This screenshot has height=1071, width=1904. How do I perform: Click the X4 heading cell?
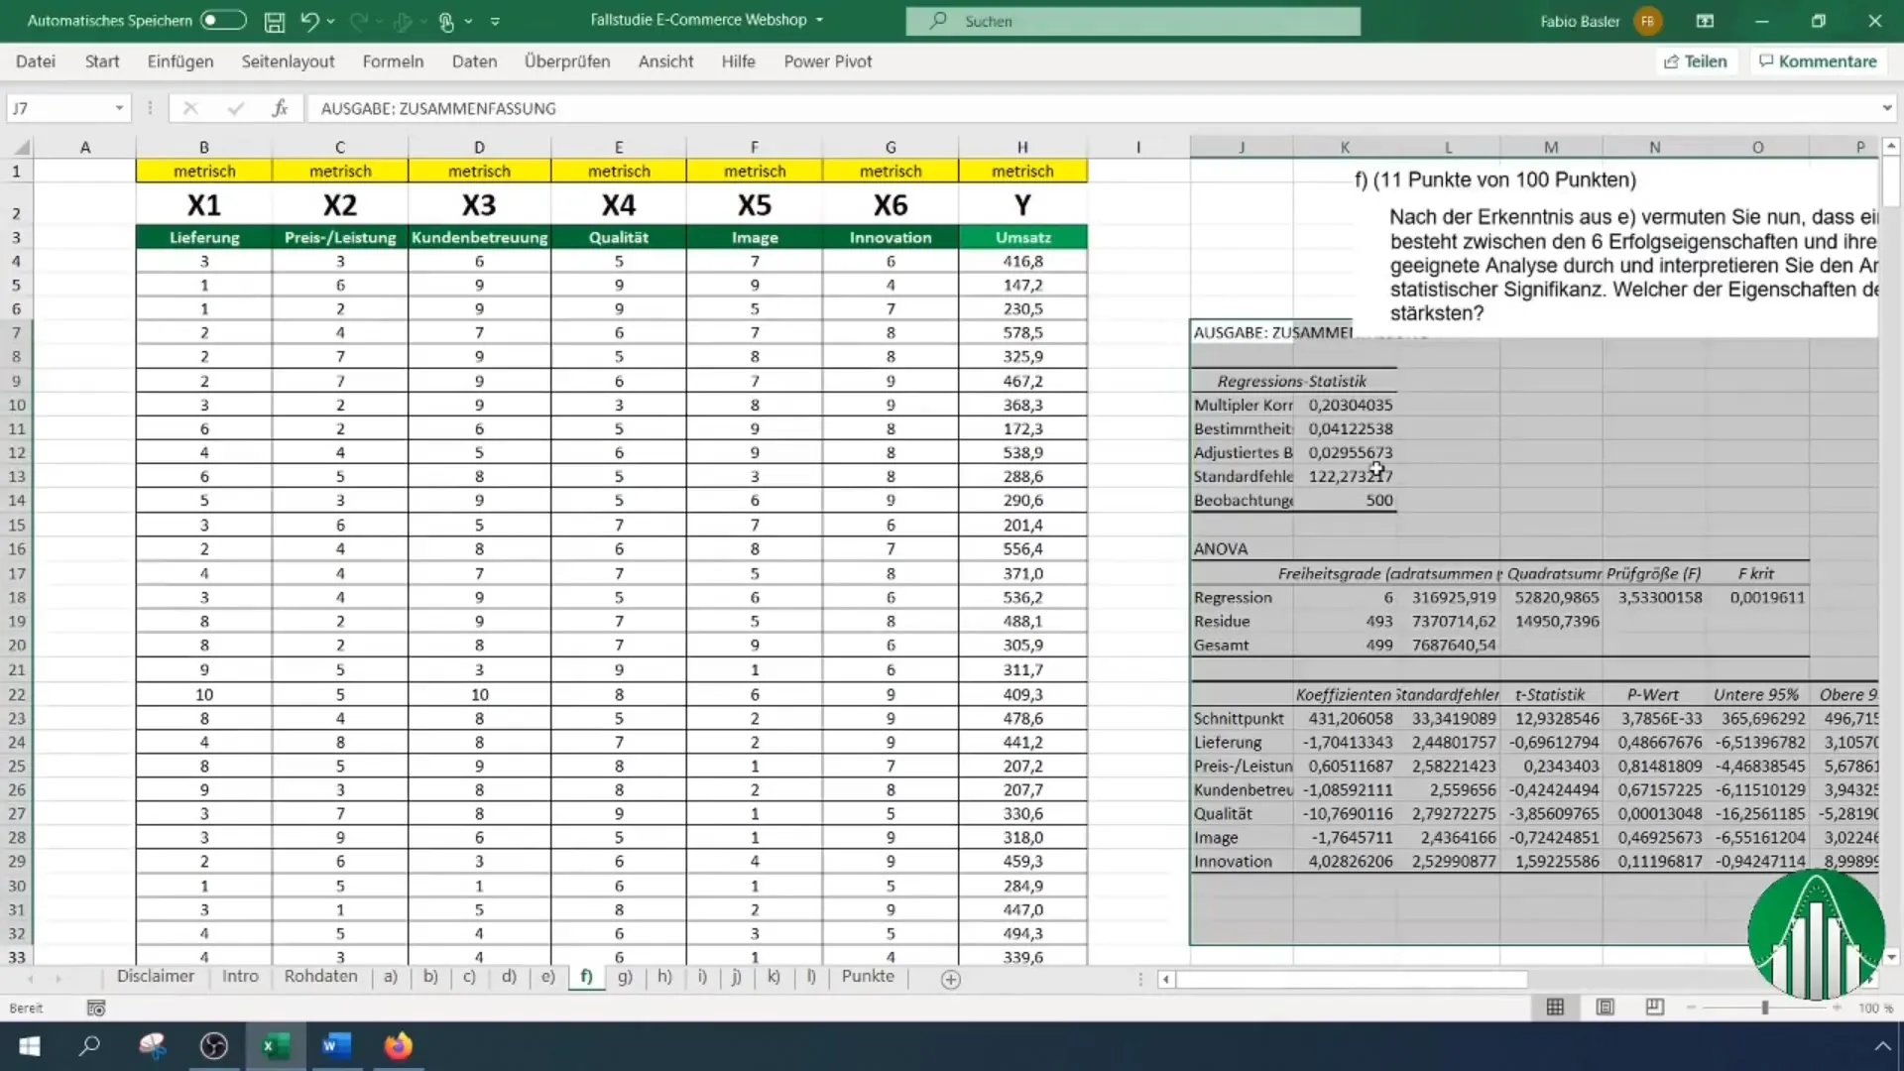[619, 205]
